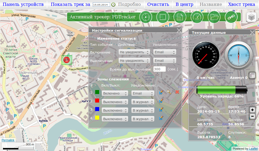Click the Время до выключения input field
This screenshot has width=259, height=151.
[x=159, y=69]
